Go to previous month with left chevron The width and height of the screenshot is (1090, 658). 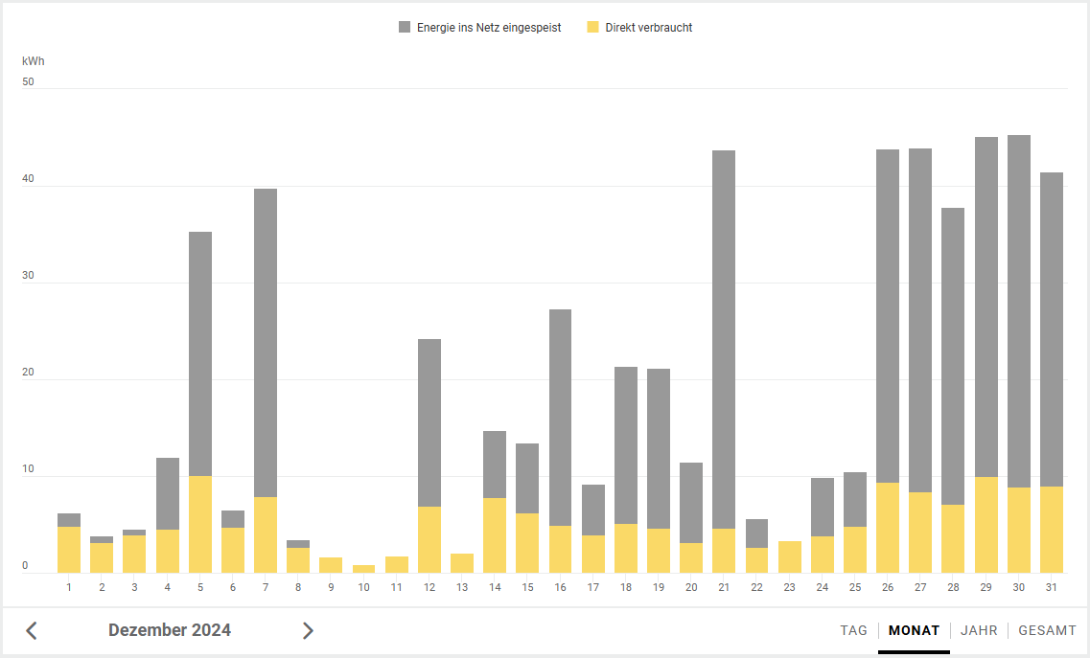32,630
